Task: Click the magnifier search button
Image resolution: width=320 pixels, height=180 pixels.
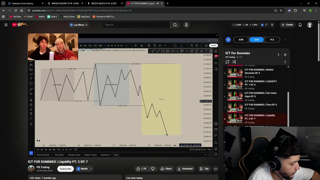Action: pos(175,25)
